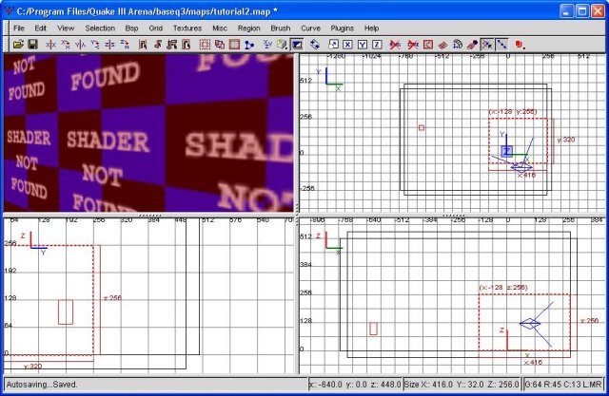
Task: Open the Help menu
Action: coord(371,28)
